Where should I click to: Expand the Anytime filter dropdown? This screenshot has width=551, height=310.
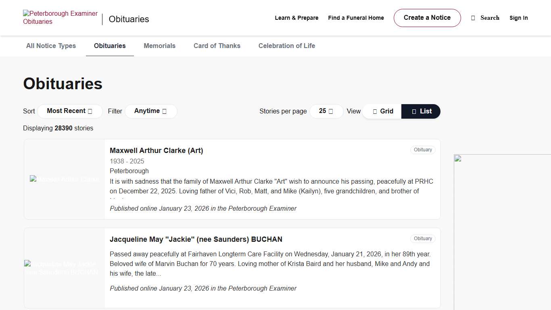point(150,111)
